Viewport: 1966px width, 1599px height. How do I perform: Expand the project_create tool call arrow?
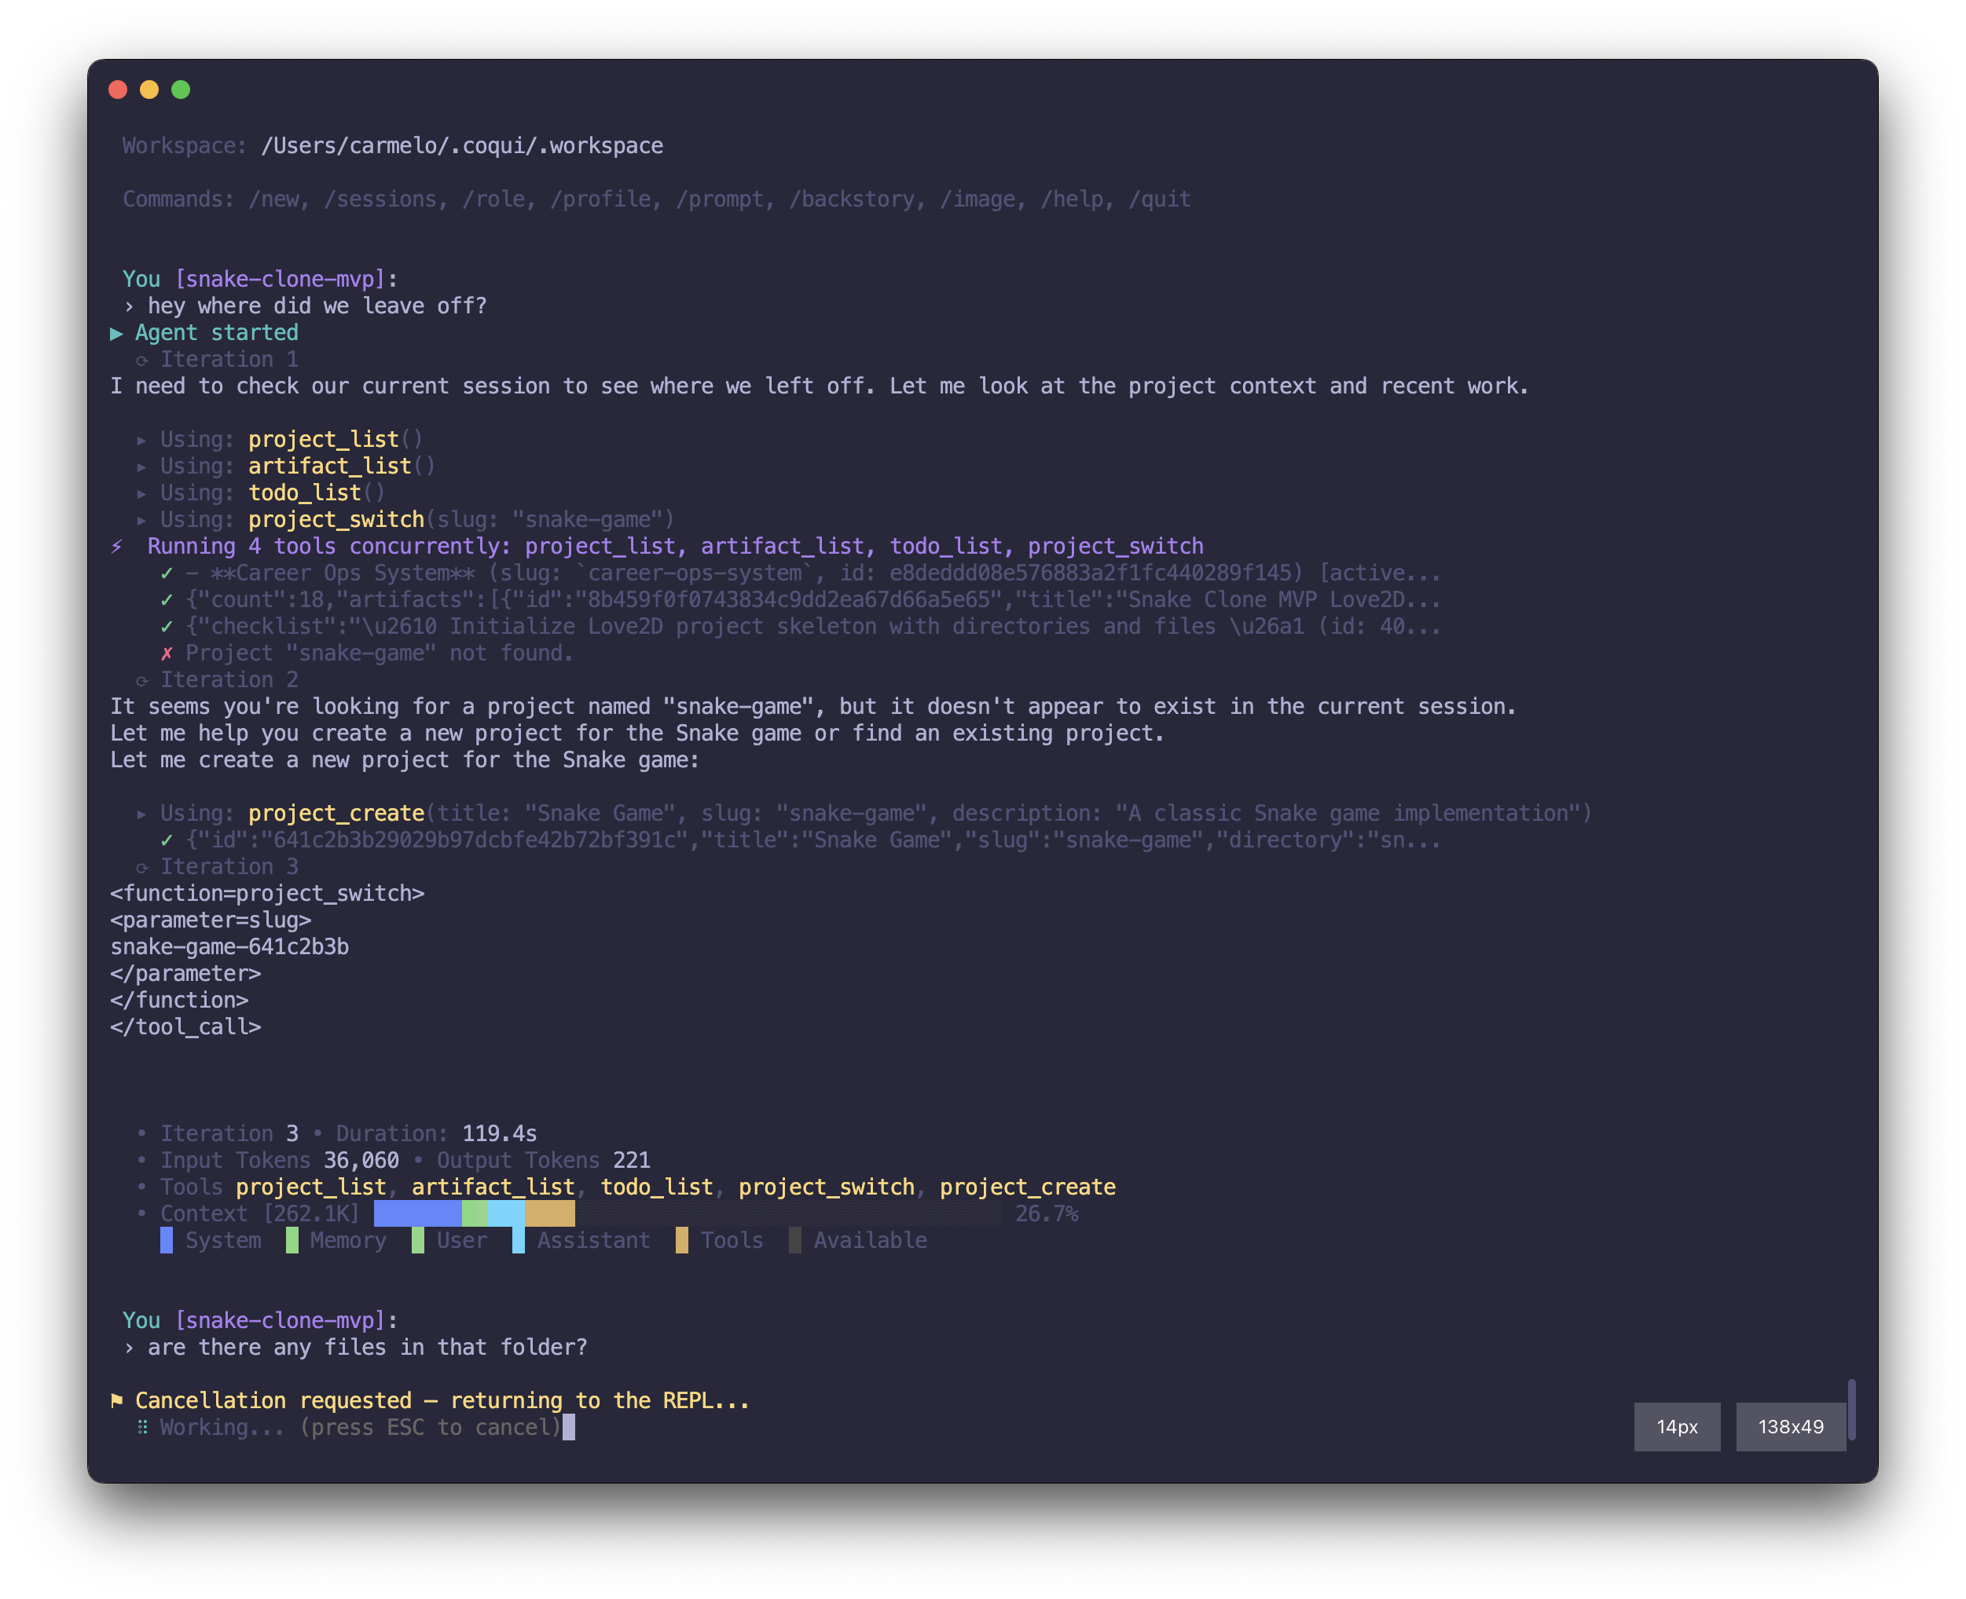tap(142, 814)
